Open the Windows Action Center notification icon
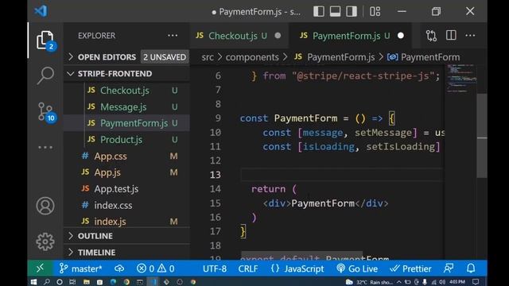 (476, 282)
